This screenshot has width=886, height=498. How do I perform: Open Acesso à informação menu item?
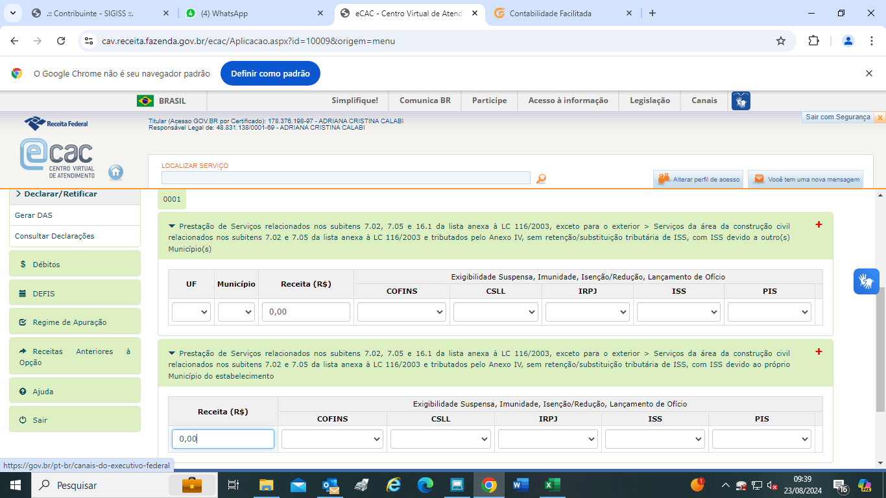pos(568,101)
